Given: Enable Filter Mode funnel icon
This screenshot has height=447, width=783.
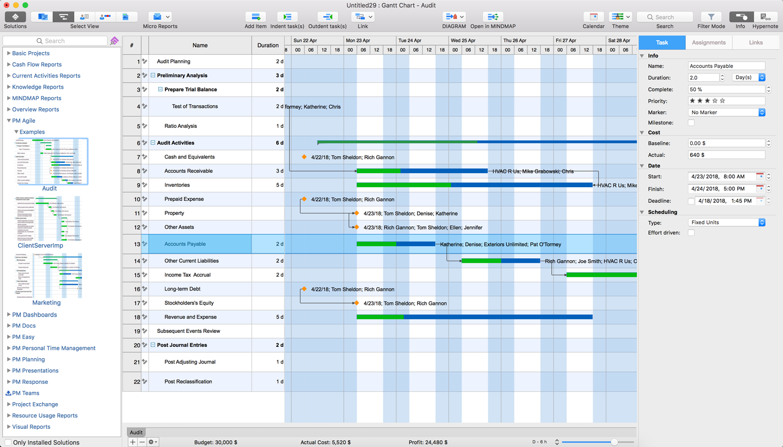Looking at the screenshot, I should click(x=711, y=17).
